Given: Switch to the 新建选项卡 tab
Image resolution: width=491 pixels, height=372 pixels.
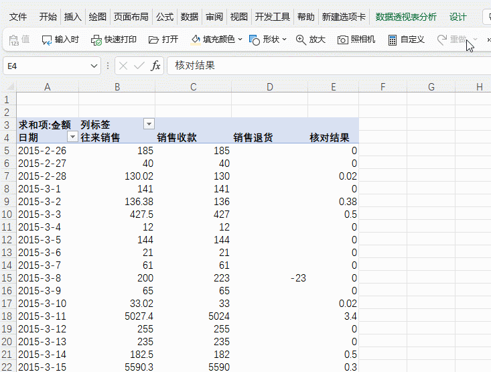Looking at the screenshot, I should point(344,17).
